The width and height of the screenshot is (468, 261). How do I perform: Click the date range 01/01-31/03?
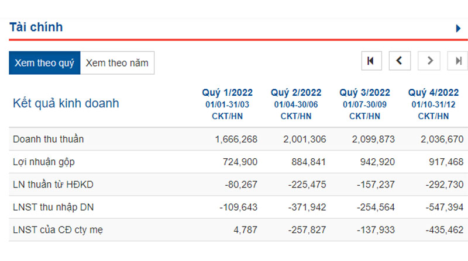tap(228, 105)
